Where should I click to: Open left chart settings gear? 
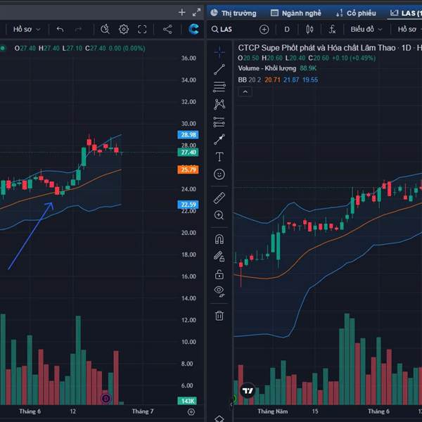124,29
